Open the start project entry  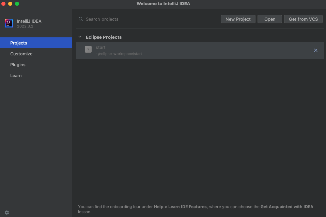coord(200,50)
